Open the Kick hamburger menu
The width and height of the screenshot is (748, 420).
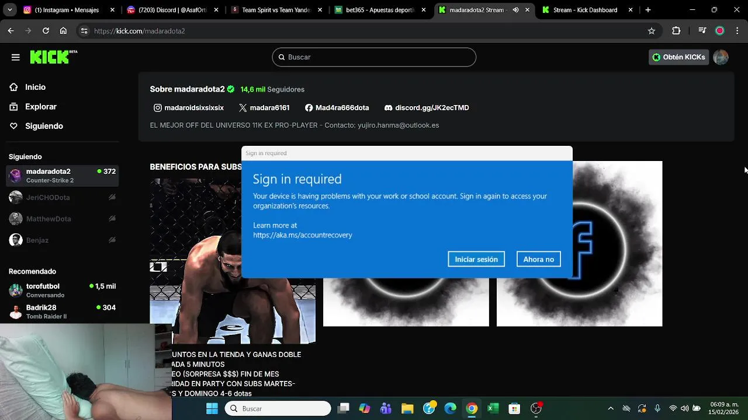16,57
